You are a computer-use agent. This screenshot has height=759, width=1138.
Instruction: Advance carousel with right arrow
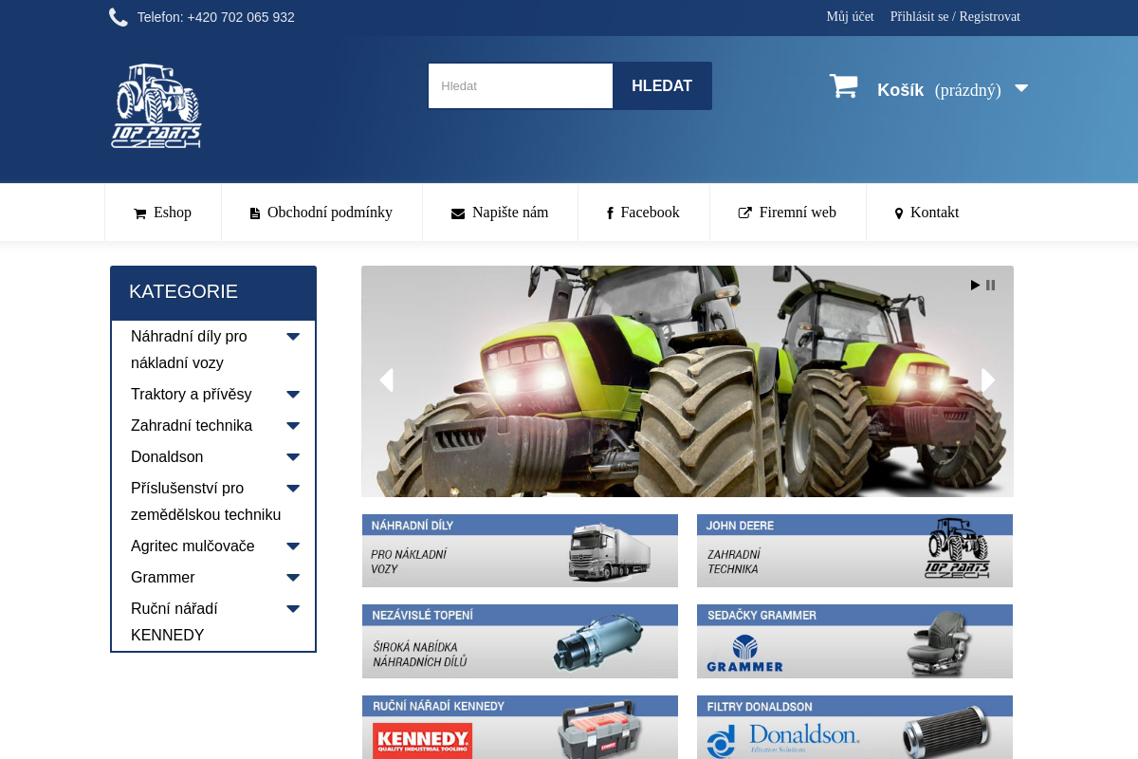click(x=988, y=379)
